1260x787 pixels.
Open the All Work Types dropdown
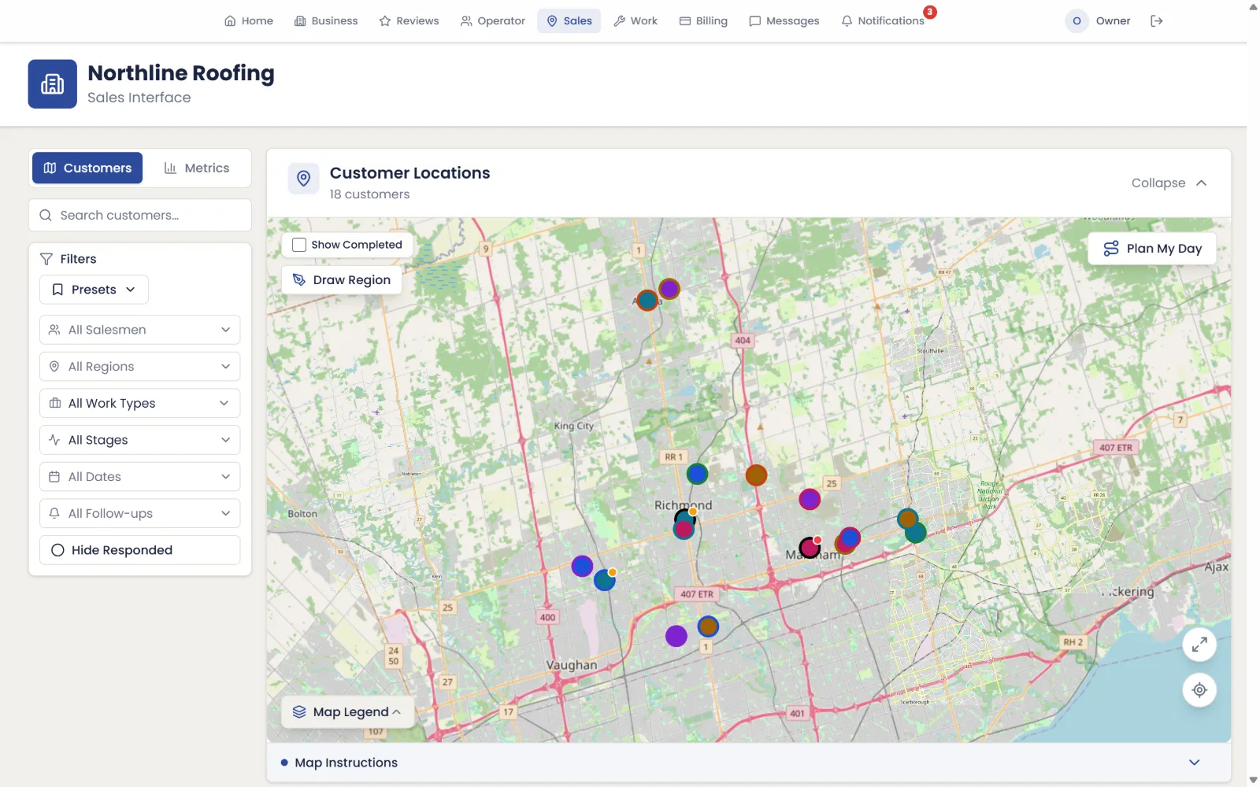[139, 403]
